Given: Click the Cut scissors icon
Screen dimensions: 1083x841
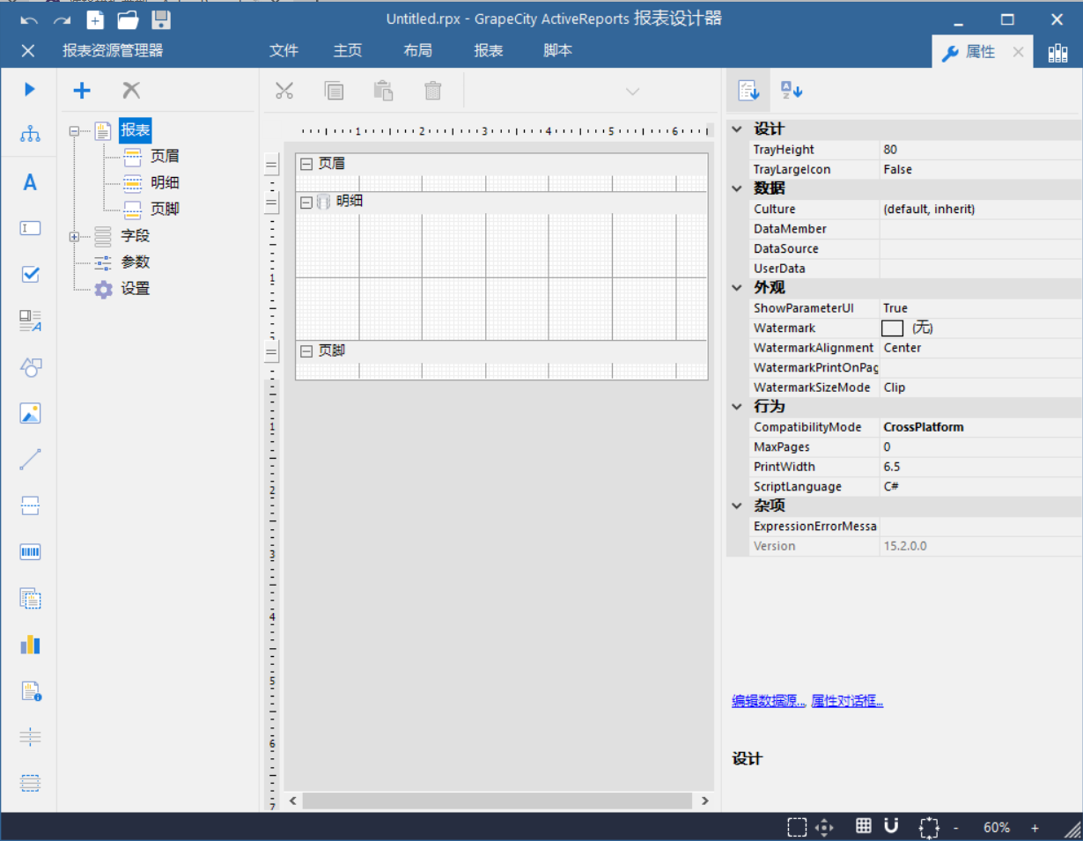Looking at the screenshot, I should pyautogui.click(x=284, y=90).
